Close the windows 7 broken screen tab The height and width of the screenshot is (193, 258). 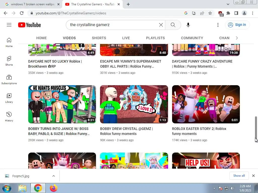(x=58, y=4)
